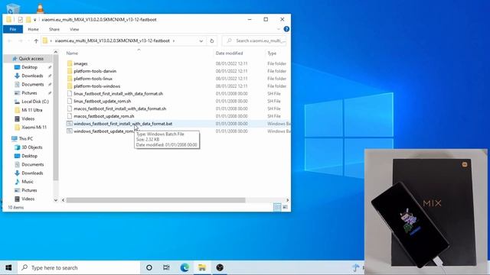
Task: Click the platform-tools-windows folder icon
Action: [x=70, y=86]
